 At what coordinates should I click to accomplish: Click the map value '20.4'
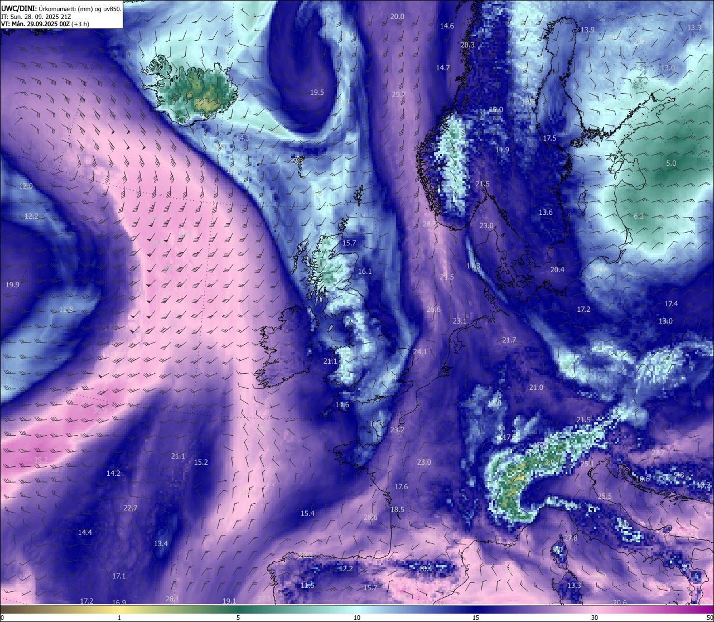(557, 270)
